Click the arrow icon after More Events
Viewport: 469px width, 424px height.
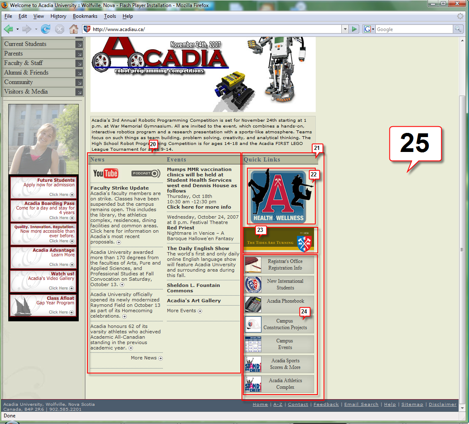200,311
